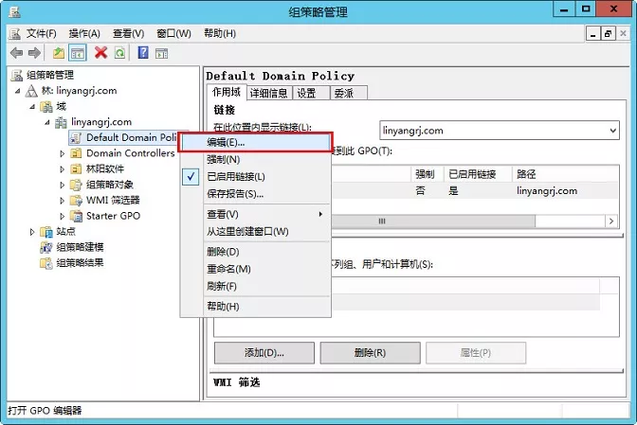Image resolution: width=637 pixels, height=425 pixels.
Task: Click the show/hide action pane icon
Action: (161, 53)
